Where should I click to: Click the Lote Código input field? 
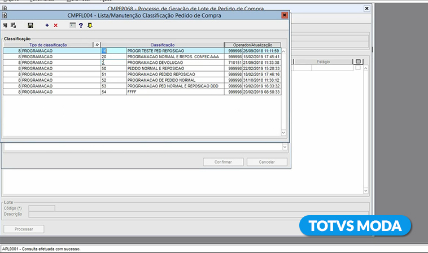[x=42, y=208]
